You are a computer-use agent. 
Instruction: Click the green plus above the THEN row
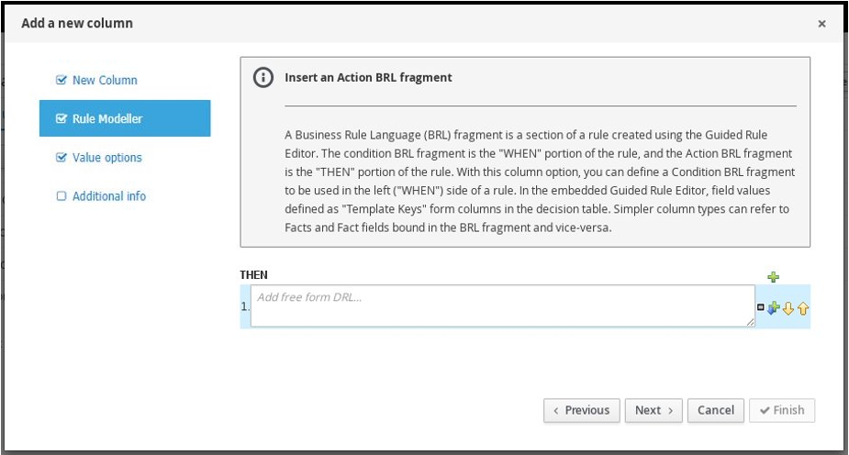[x=773, y=276]
